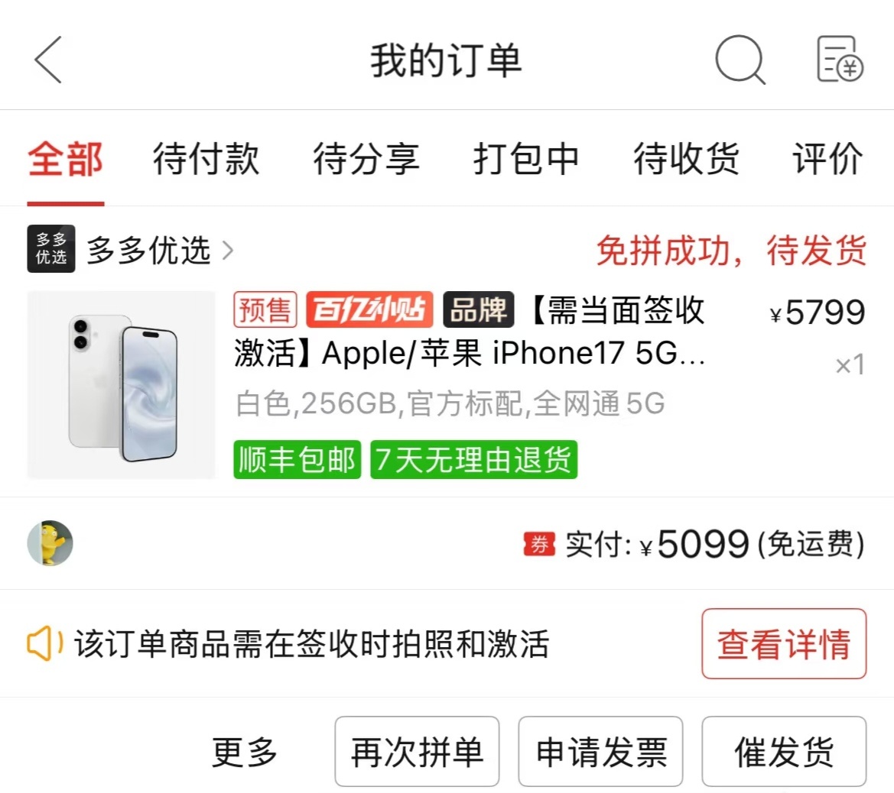Viewport: 894px width, 793px height.
Task: Open the 待收货 tab
Action: coord(687,159)
